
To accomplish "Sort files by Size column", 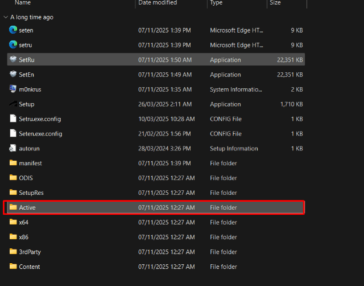I will point(275,3).
